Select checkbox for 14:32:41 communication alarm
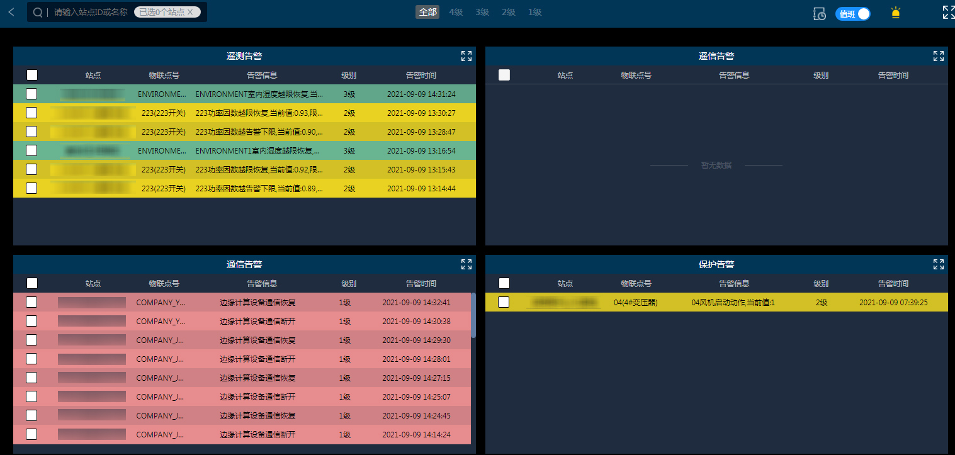This screenshot has width=955, height=455. [x=31, y=302]
